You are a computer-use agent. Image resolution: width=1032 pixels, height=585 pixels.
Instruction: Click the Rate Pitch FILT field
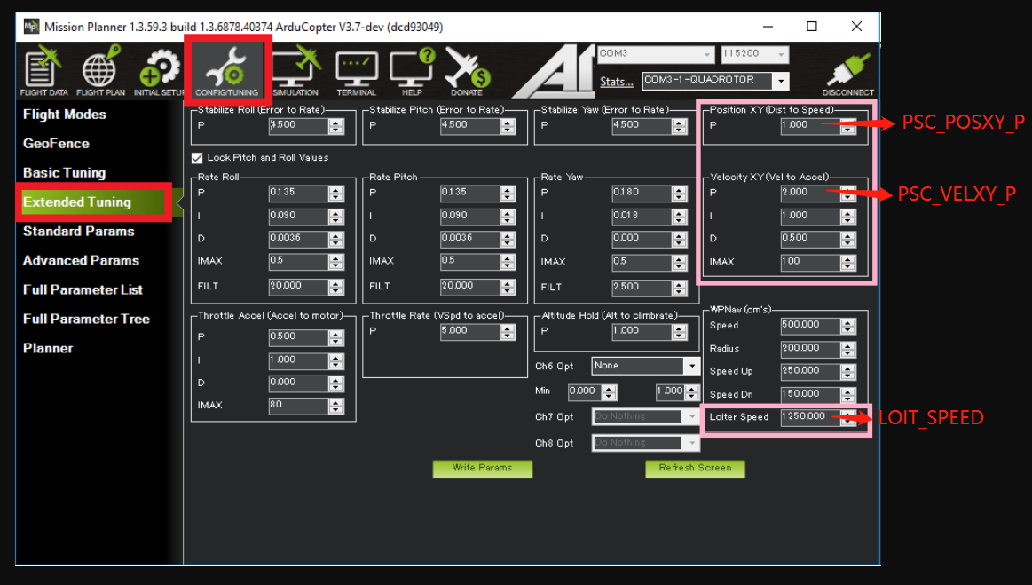pyautogui.click(x=470, y=287)
